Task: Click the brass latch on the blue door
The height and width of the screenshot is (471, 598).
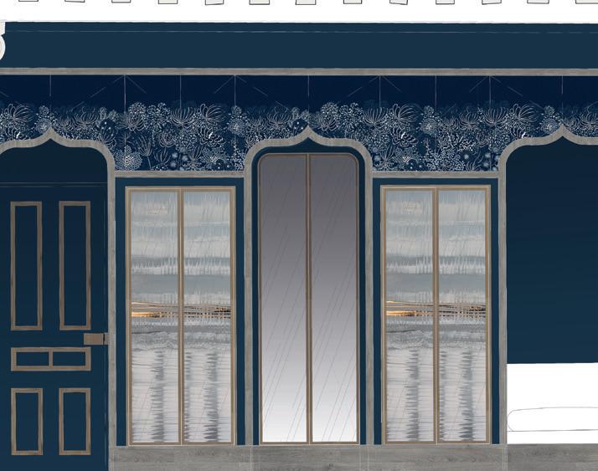Action: pos(95,339)
